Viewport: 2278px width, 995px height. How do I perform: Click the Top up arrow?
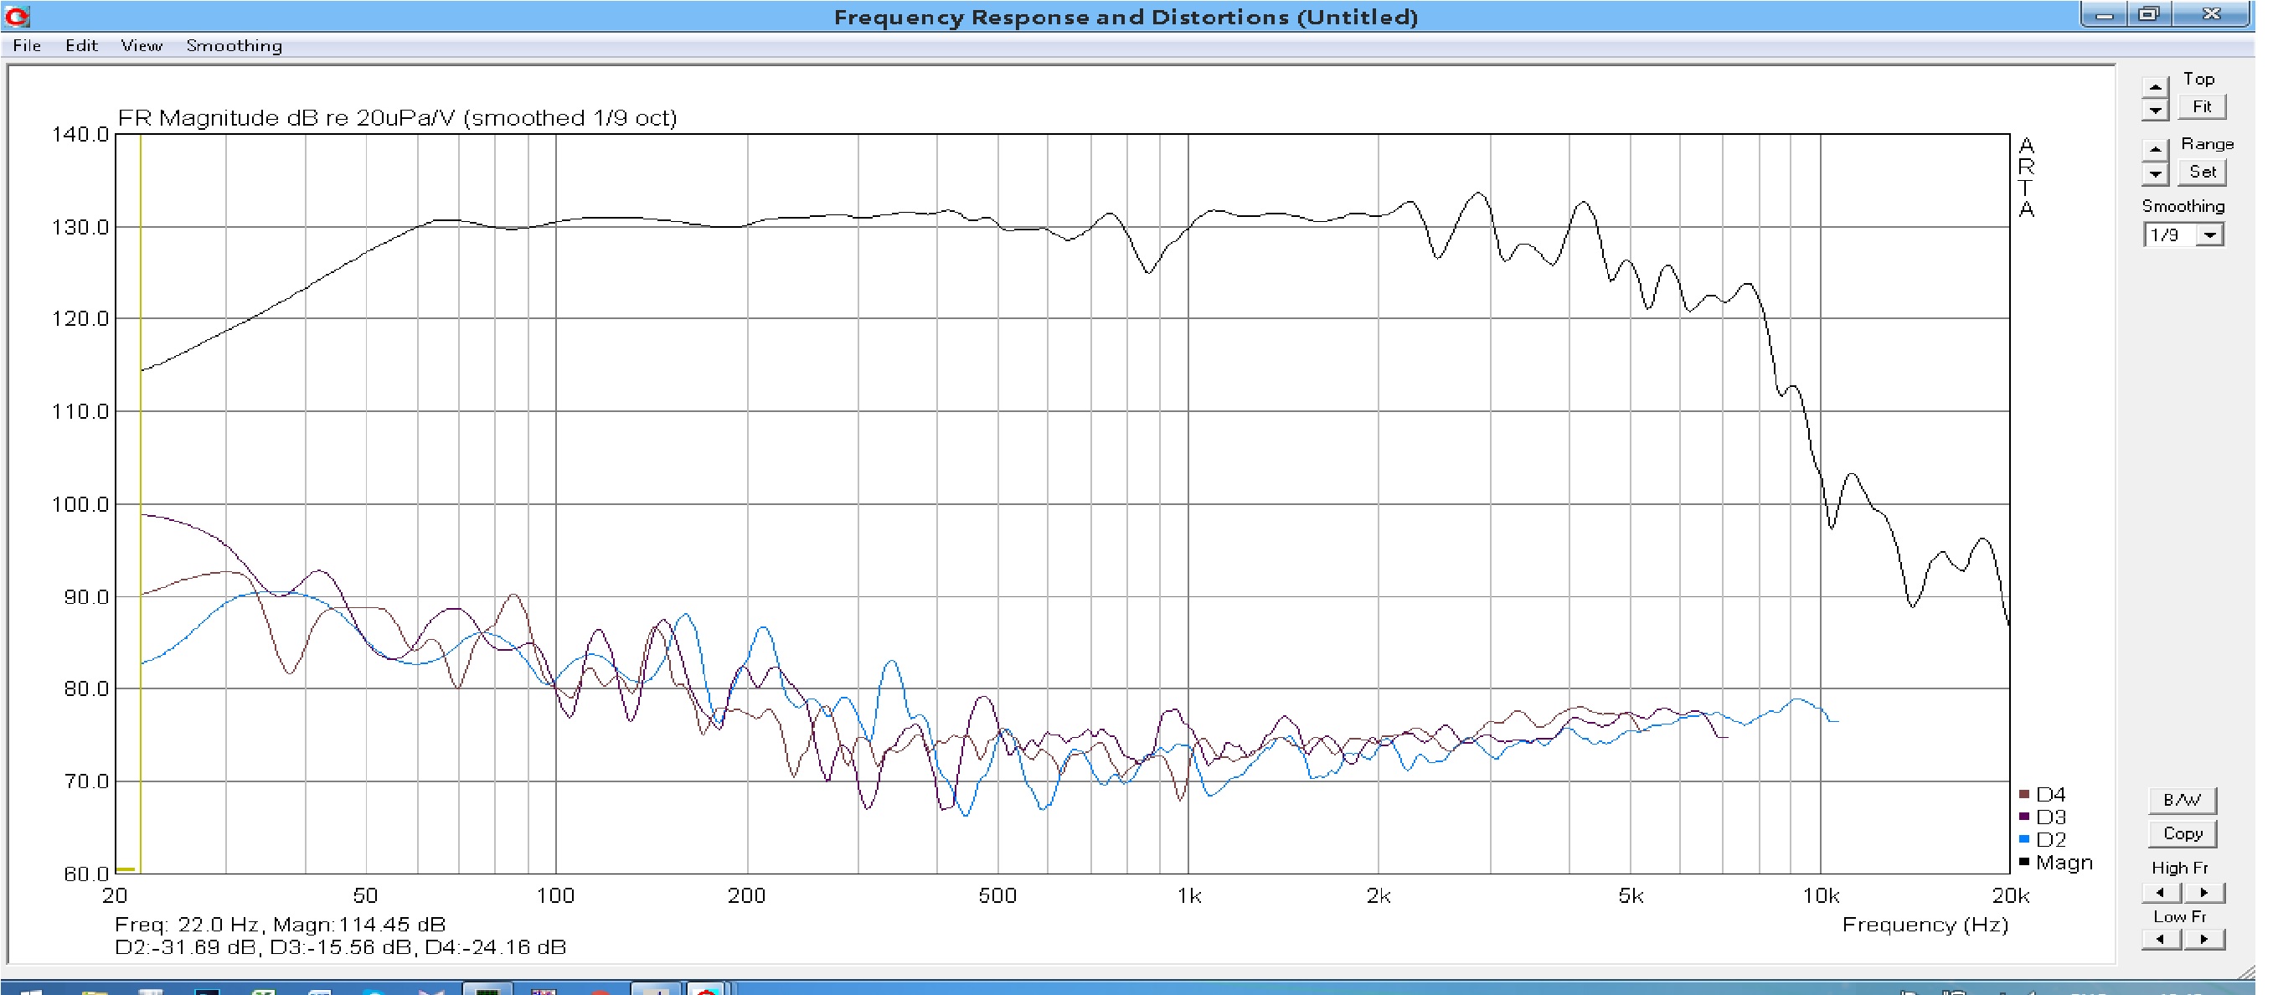(x=2155, y=86)
